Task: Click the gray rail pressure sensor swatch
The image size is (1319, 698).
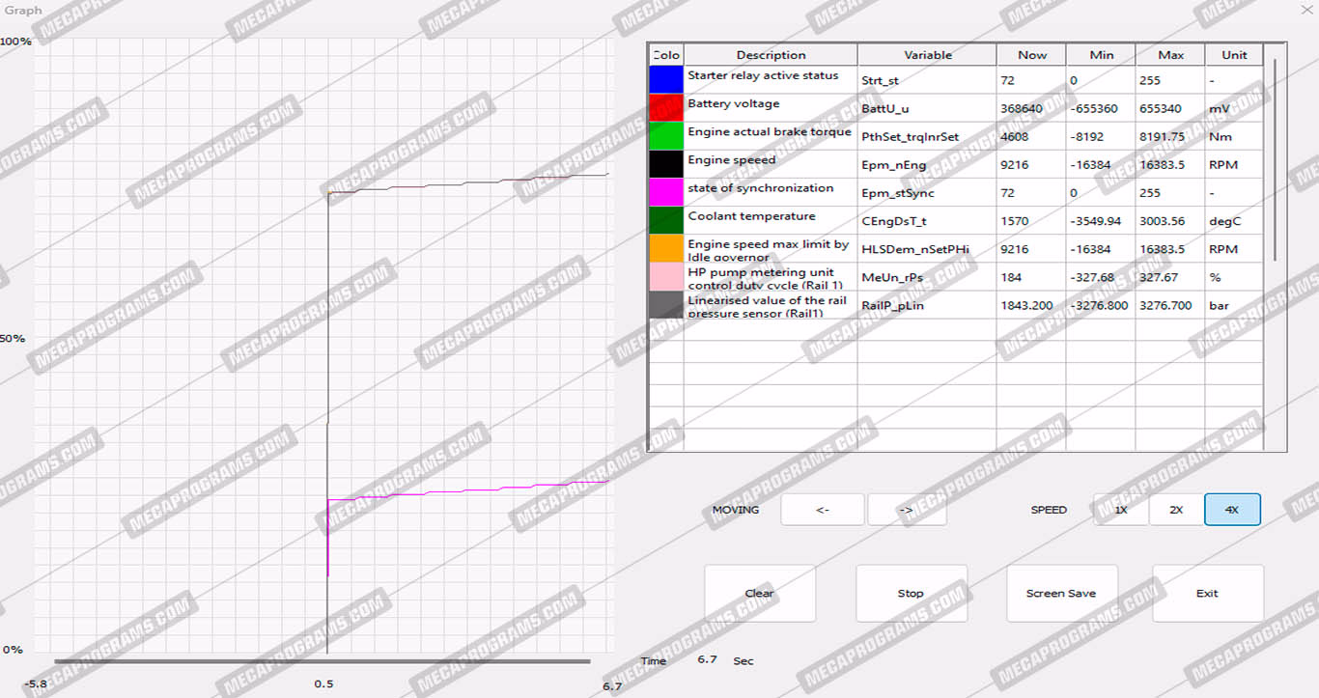Action: [665, 305]
